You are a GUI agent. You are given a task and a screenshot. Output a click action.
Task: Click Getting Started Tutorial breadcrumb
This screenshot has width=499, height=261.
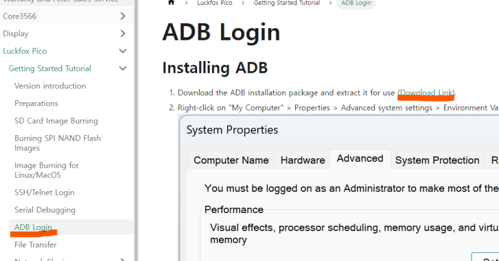(286, 3)
